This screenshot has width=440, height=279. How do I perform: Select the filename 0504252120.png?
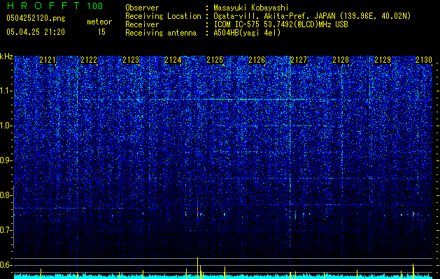(x=36, y=18)
